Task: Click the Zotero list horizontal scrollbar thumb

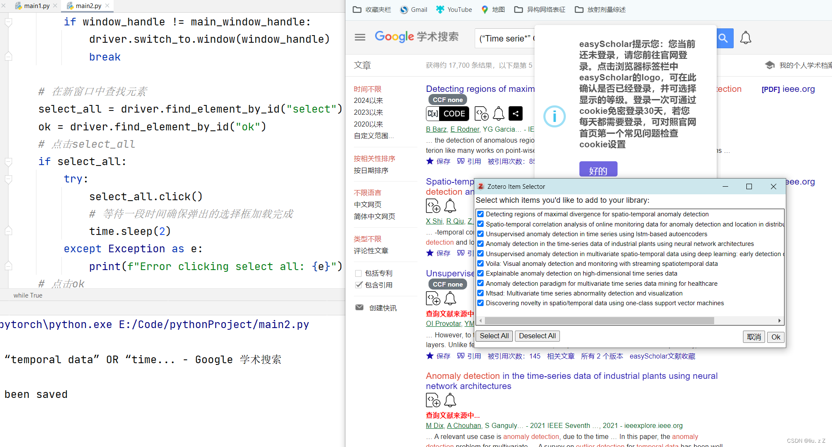Action: click(x=599, y=320)
